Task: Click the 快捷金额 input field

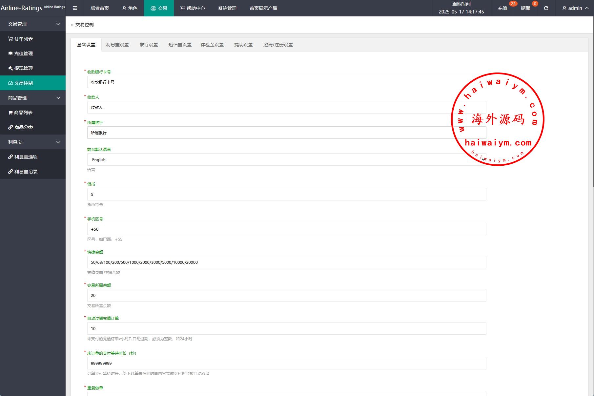Action: tap(286, 262)
